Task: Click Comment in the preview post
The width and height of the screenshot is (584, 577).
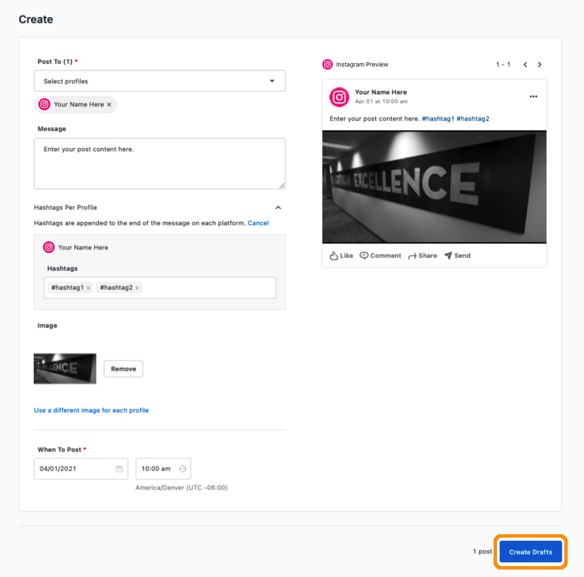Action: 380,256
